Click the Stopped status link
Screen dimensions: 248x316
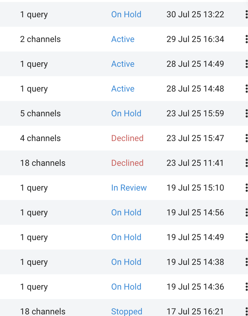[x=127, y=311]
